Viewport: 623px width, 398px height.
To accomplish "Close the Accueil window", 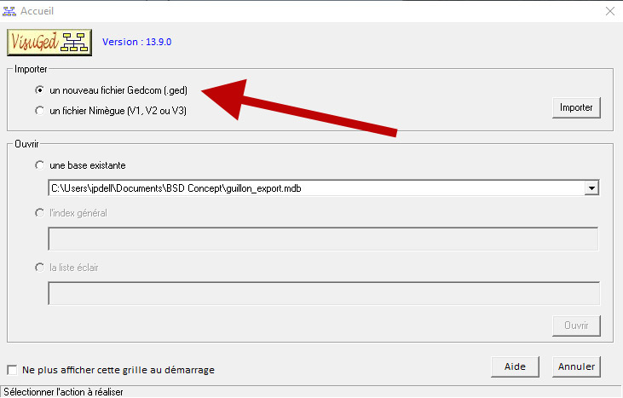I will click(610, 11).
